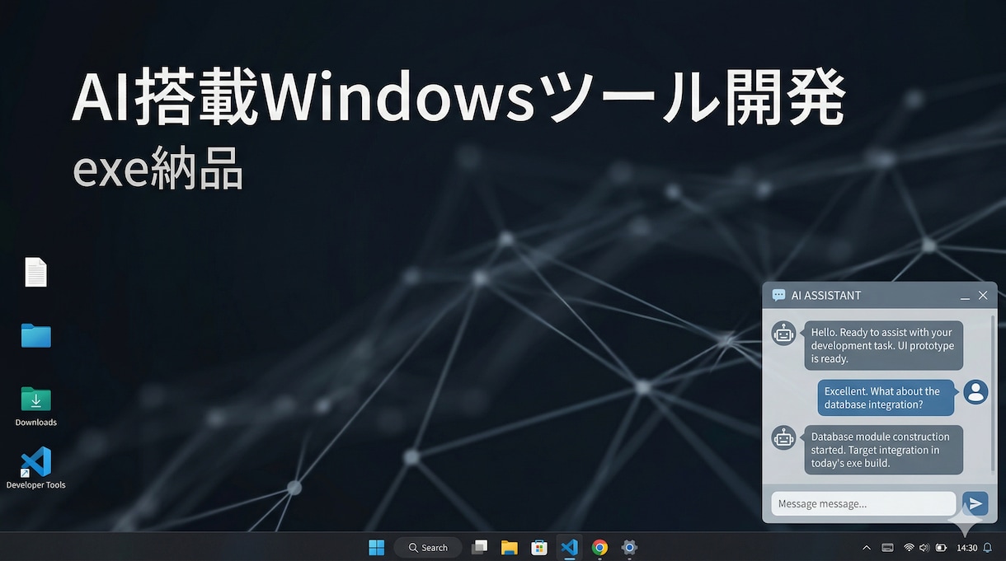Select the blue folder desktop icon

pyautogui.click(x=35, y=335)
